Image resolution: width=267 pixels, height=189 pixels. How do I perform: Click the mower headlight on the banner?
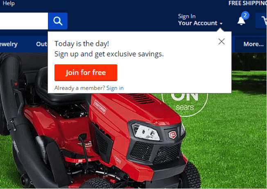tap(146, 132)
